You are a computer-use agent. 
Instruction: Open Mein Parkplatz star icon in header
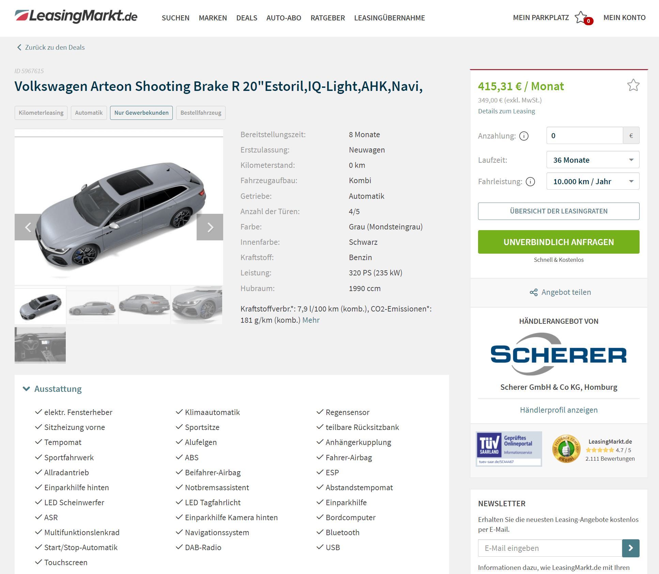pyautogui.click(x=581, y=17)
